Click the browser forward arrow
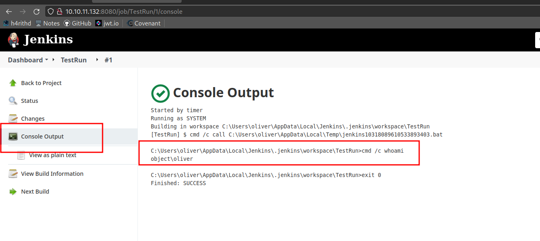 (23, 12)
